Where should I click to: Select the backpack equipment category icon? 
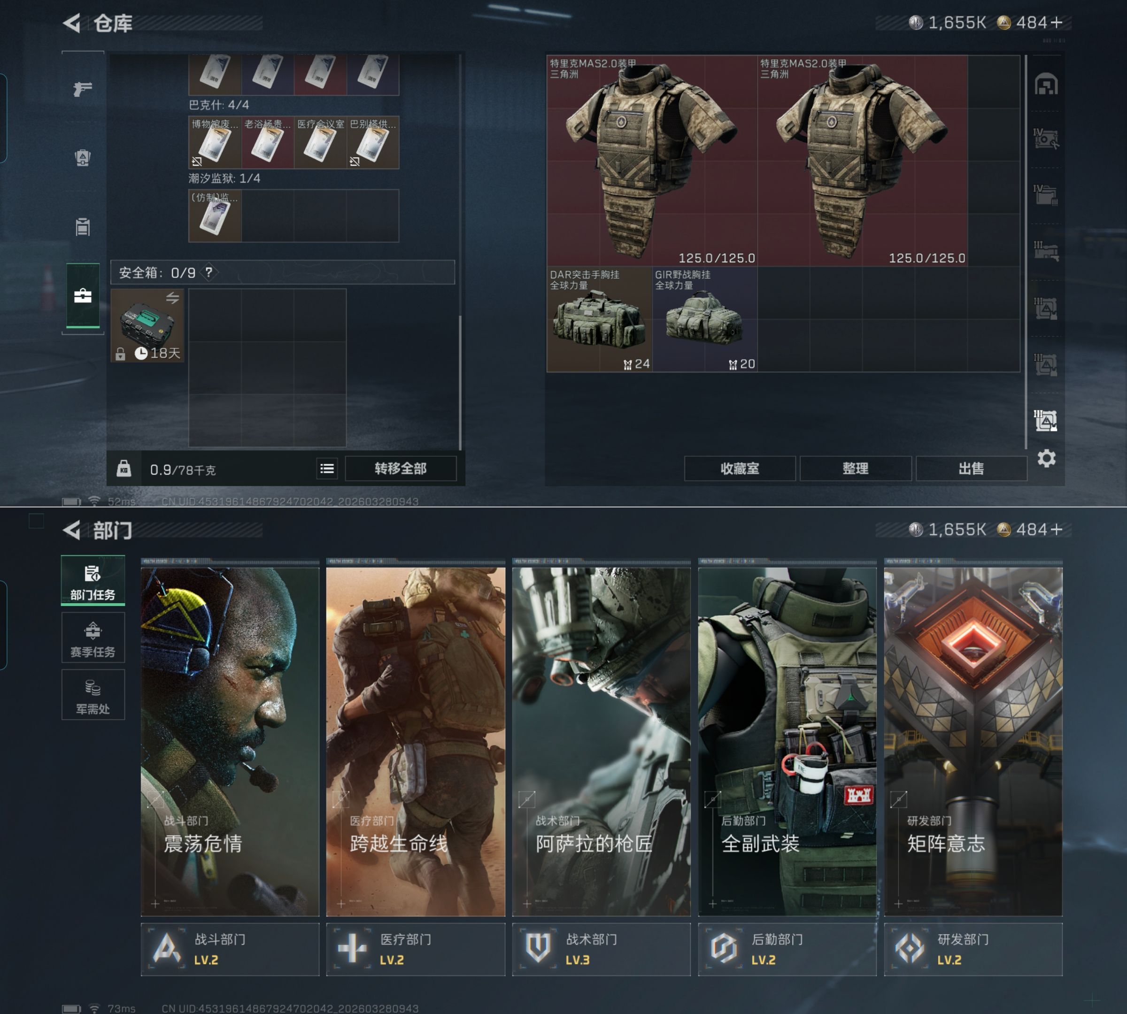click(83, 158)
